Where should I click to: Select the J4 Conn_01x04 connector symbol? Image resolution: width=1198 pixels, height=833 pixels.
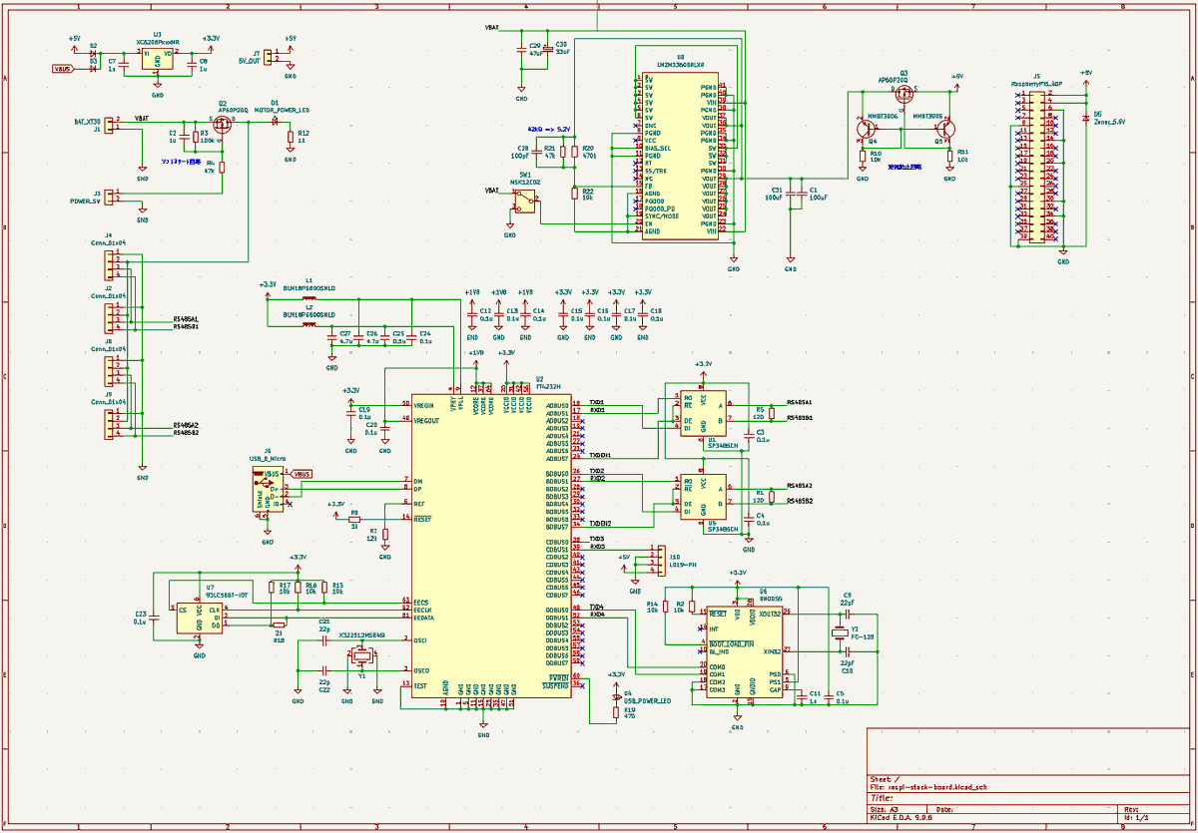pos(110,265)
